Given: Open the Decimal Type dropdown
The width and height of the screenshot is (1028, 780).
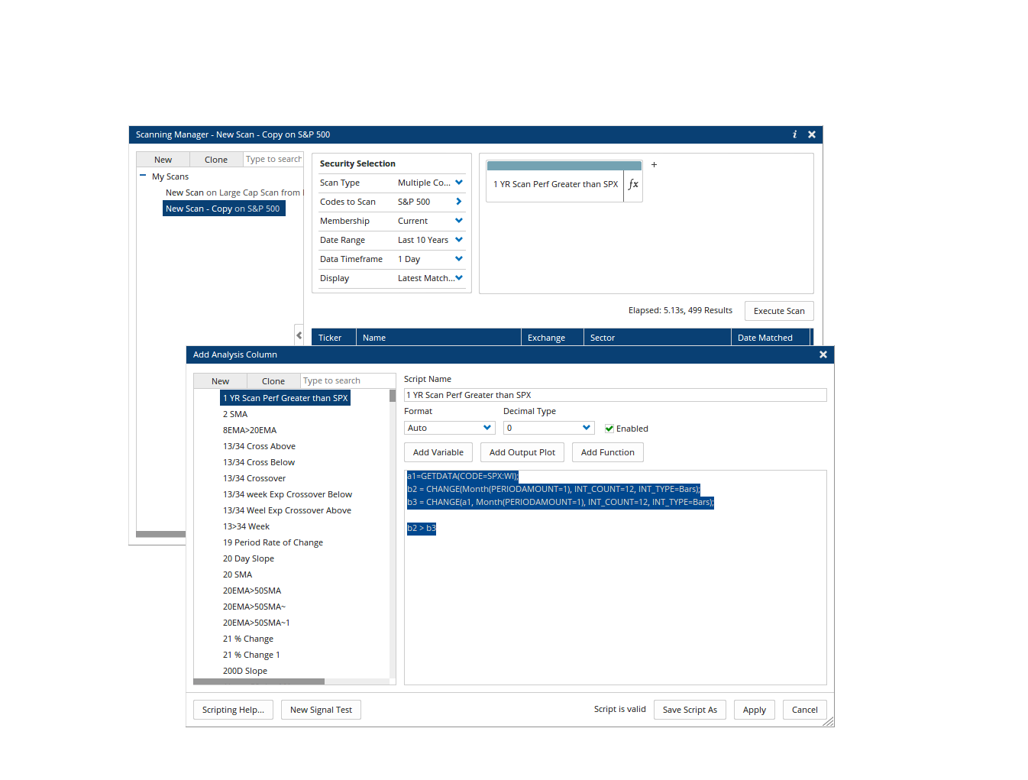Looking at the screenshot, I should [x=548, y=428].
